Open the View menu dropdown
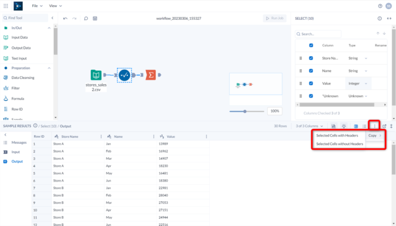Screen dimensions: 396x226 pos(55,6)
